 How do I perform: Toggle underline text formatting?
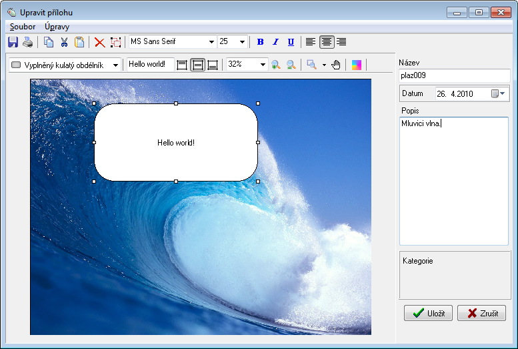point(291,42)
